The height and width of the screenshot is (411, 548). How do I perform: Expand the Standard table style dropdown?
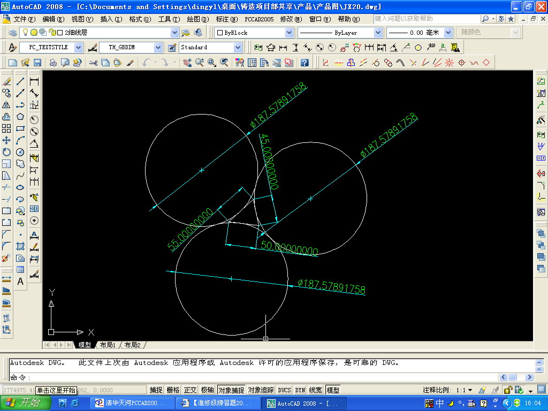pos(238,47)
